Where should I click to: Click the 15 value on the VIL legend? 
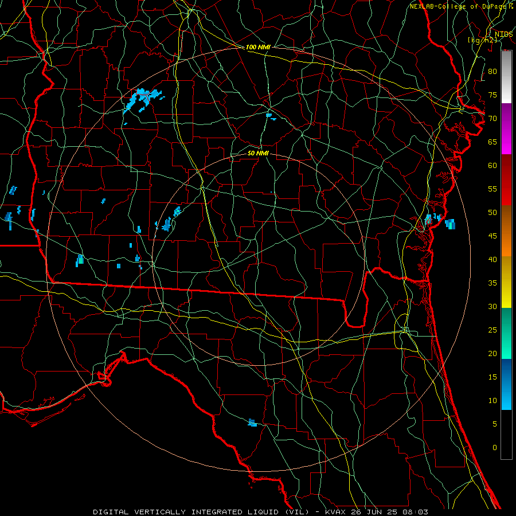coord(492,377)
